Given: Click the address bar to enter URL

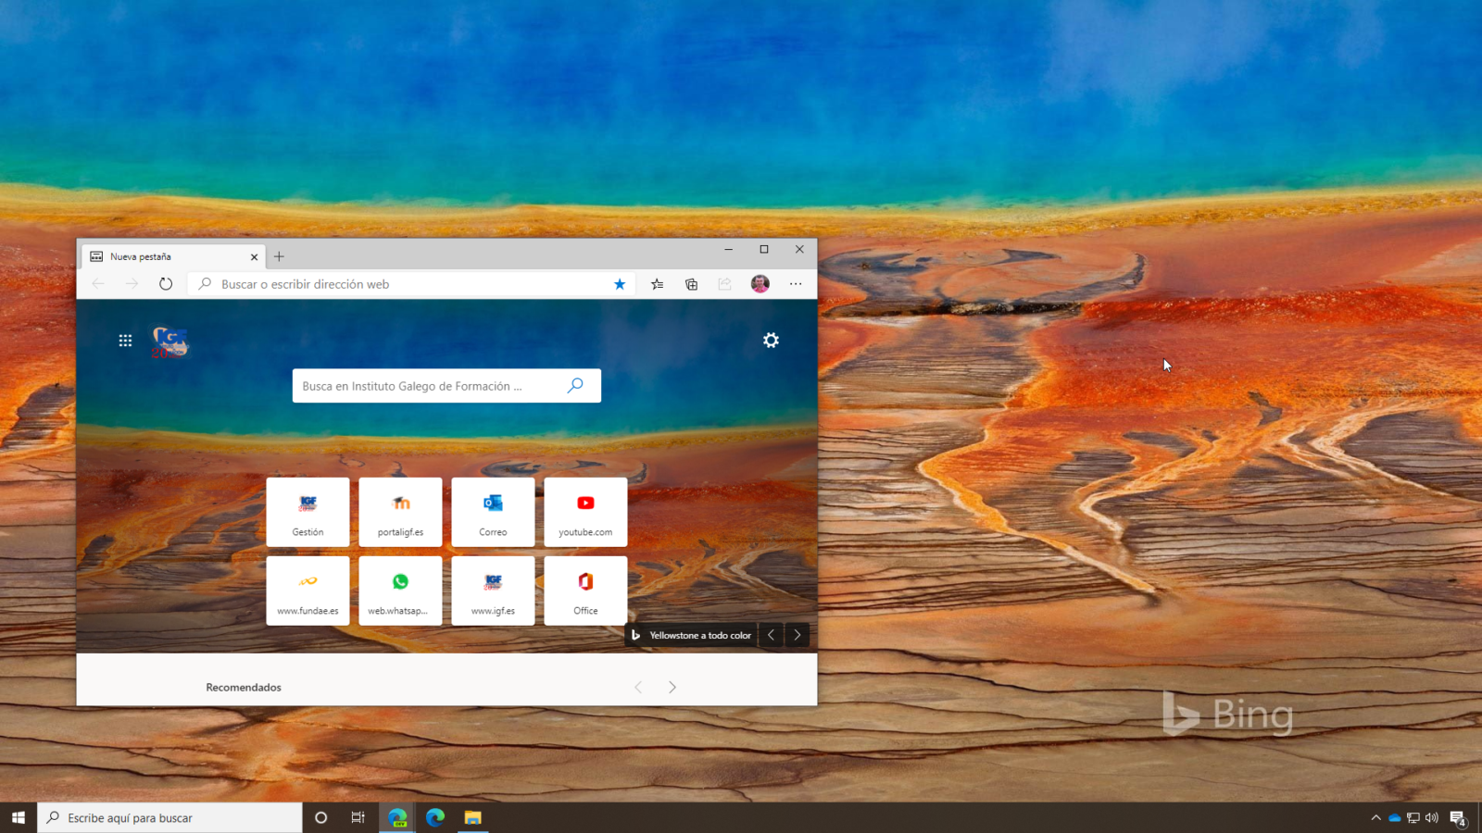Looking at the screenshot, I should (408, 284).
